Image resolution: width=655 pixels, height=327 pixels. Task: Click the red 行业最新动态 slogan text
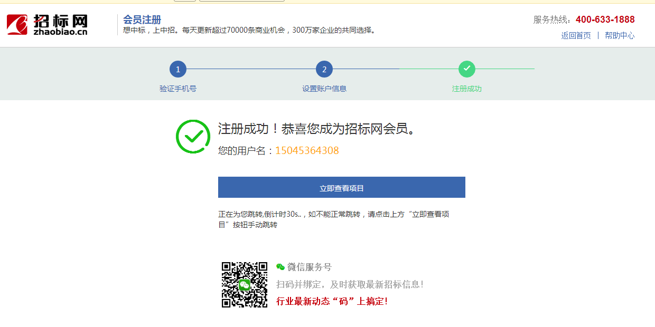pos(332,302)
